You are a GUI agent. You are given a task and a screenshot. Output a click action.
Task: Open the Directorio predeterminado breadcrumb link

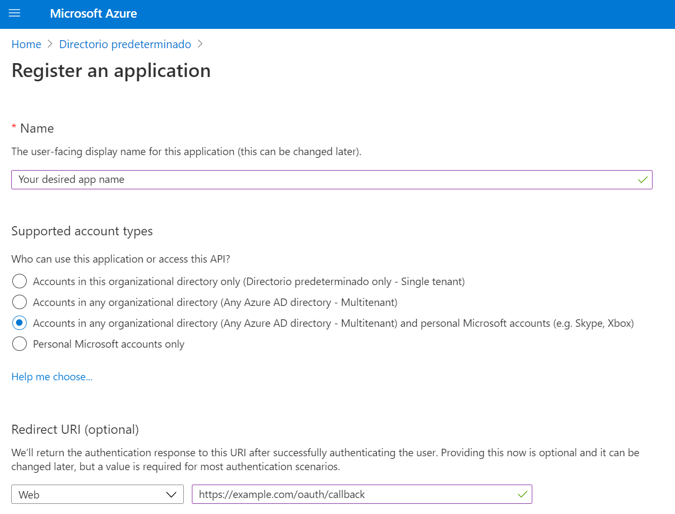[x=125, y=44]
